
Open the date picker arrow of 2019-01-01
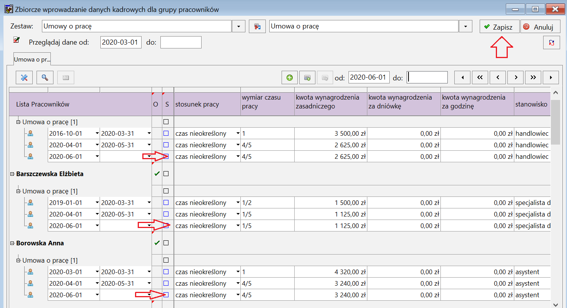point(97,203)
